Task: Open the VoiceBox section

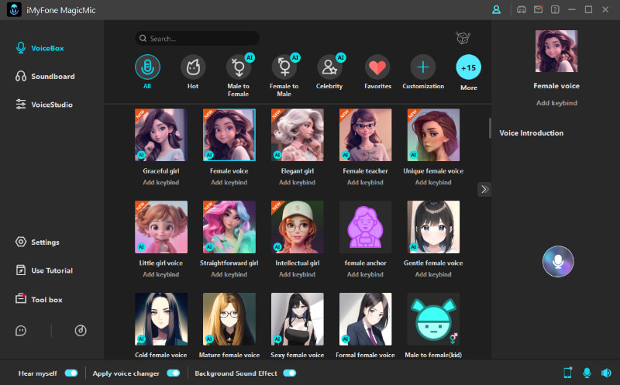Action: click(40, 48)
